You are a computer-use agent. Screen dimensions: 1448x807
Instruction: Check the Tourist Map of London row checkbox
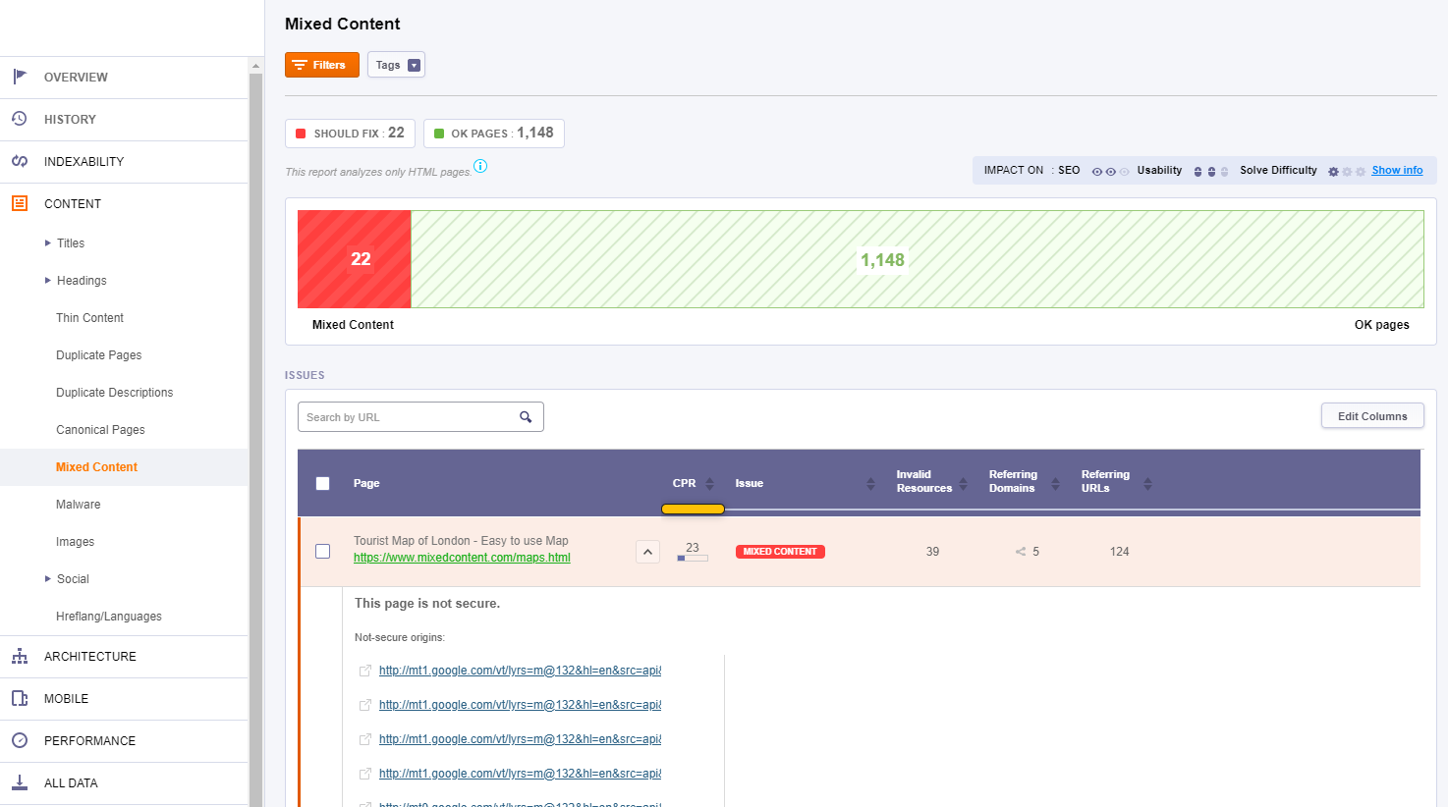pyautogui.click(x=322, y=552)
